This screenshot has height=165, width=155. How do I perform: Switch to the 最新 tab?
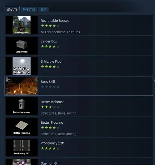pos(43,10)
